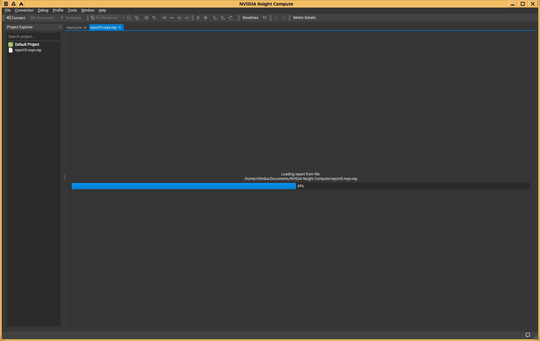The width and height of the screenshot is (540, 341).
Task: Click the gears icon left of the snowflake
Action: [x=137, y=18]
